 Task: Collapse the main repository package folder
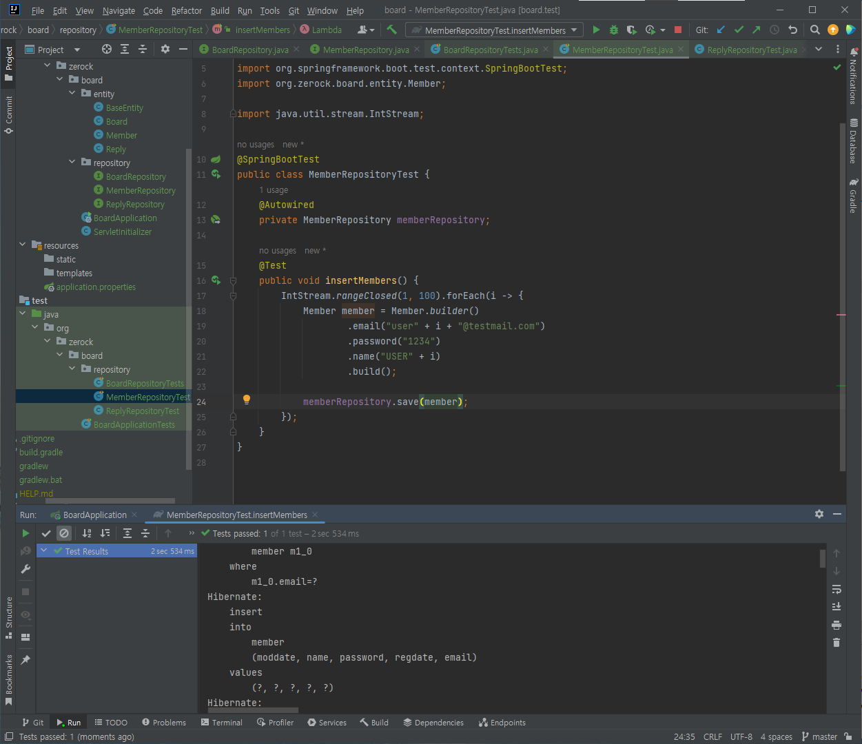(72, 162)
